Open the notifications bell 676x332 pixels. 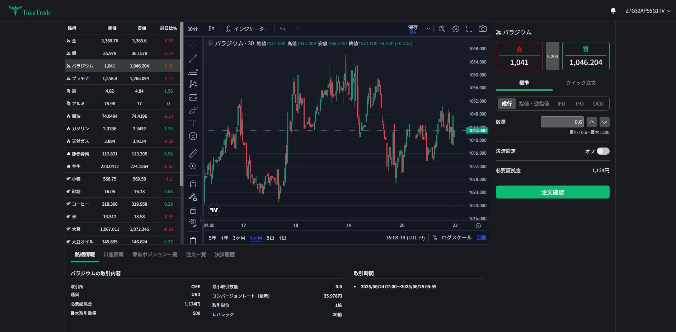coord(613,11)
